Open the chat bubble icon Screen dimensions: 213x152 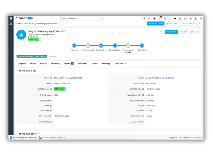[x=170, y=19]
